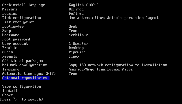182x104 pixels.
Task: Select the Kernels entry
Action: 10,57
